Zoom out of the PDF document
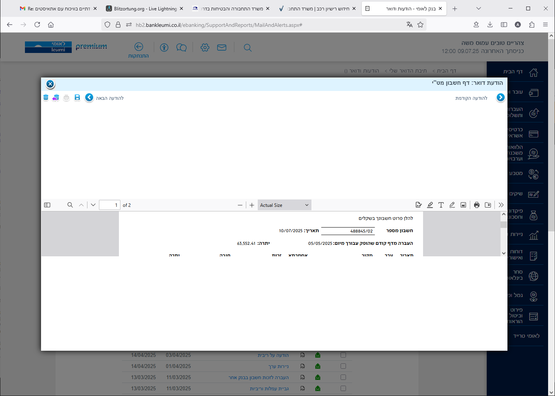 (x=240, y=205)
